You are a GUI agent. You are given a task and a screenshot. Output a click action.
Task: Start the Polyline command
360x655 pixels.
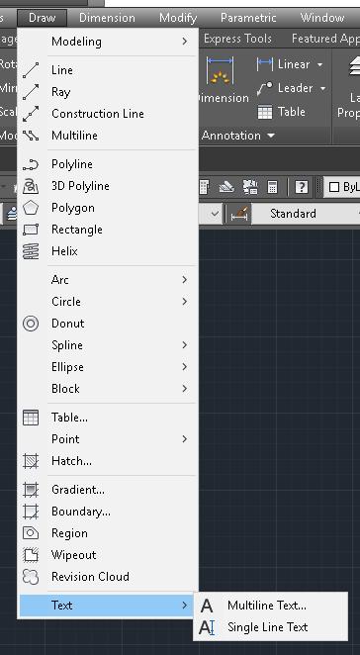pos(108,164)
